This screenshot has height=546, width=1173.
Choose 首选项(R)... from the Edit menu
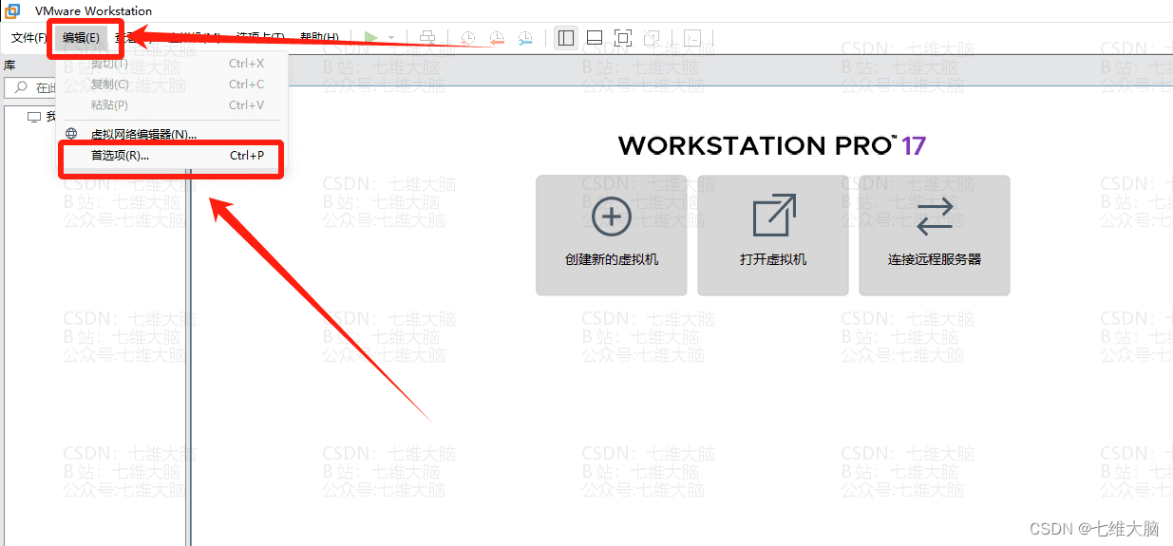(x=170, y=156)
